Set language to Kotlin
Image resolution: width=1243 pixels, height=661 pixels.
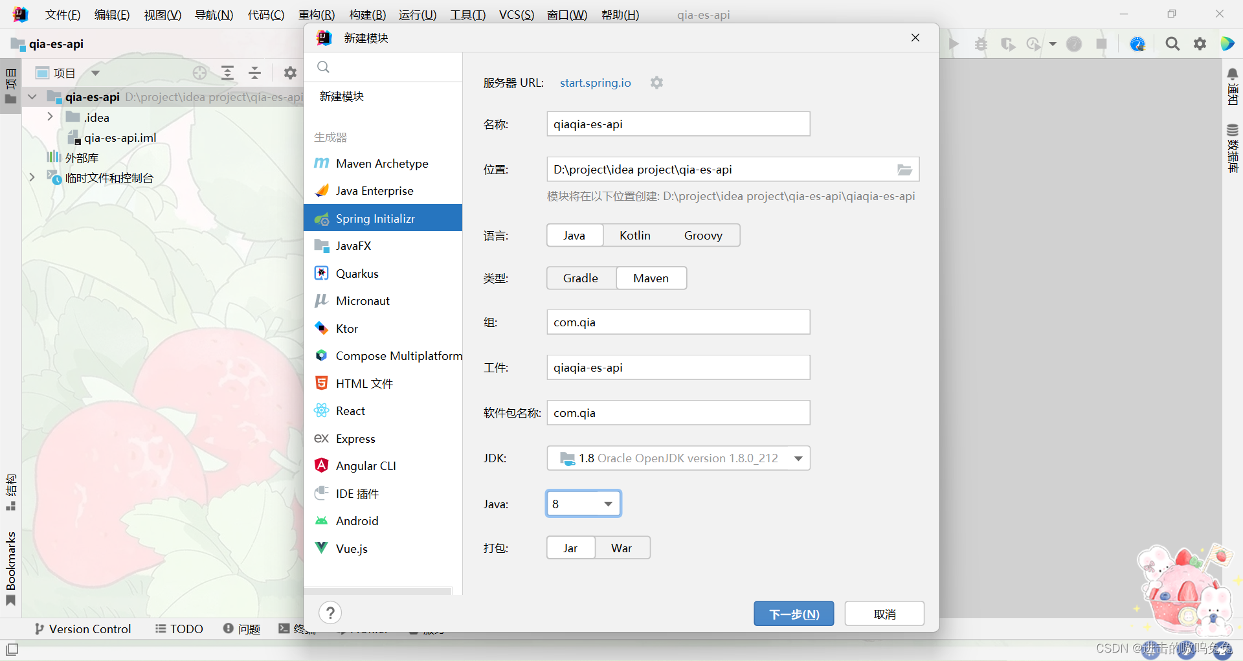[635, 235]
